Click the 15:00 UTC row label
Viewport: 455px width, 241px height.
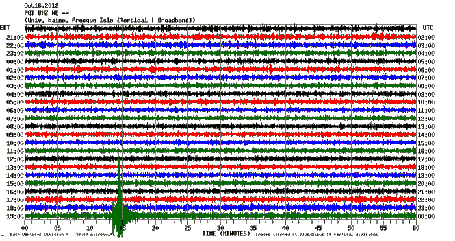(426, 143)
